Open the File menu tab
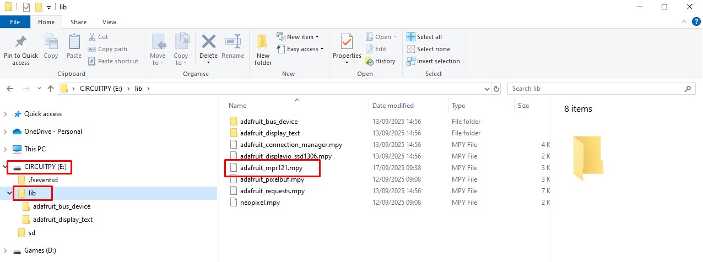Image resolution: width=703 pixels, height=262 pixels. (15, 22)
